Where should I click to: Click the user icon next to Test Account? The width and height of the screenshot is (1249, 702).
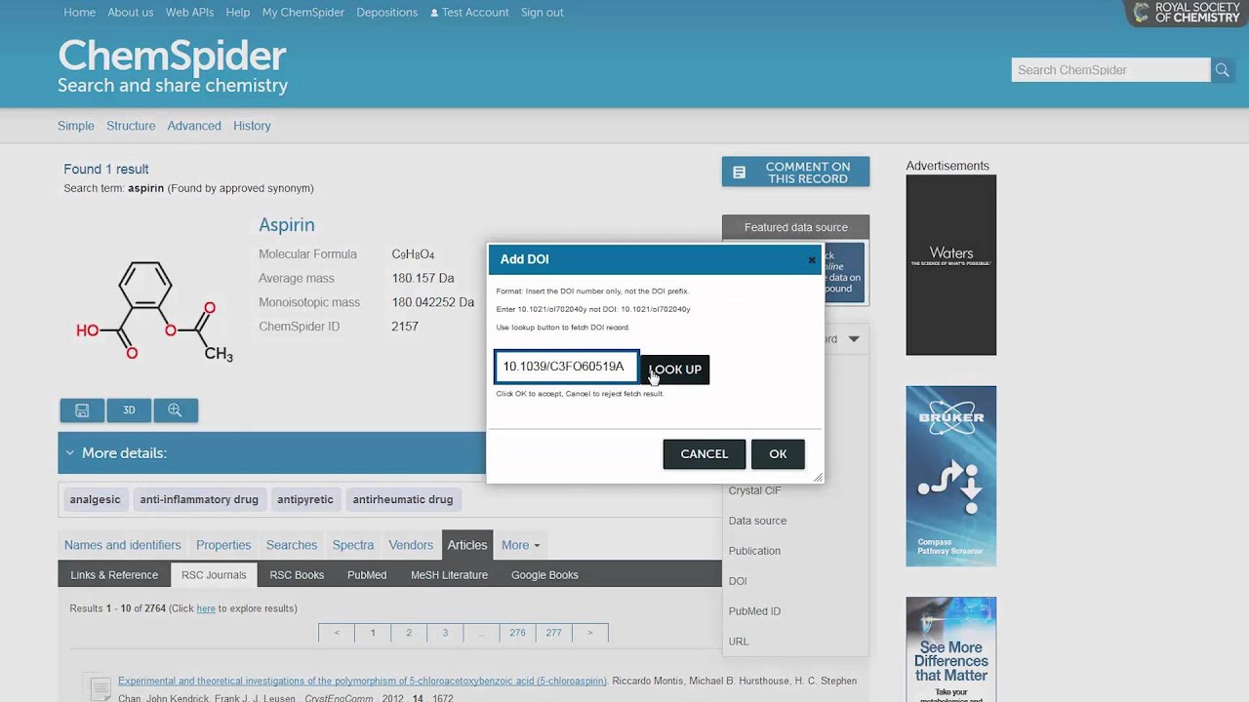[434, 13]
